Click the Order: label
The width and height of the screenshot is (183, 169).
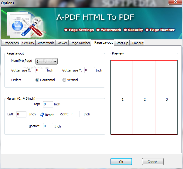[16, 80]
